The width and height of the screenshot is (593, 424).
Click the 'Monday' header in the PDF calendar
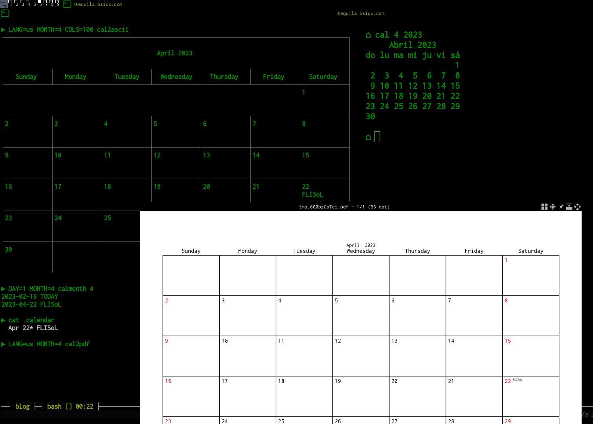pos(248,251)
